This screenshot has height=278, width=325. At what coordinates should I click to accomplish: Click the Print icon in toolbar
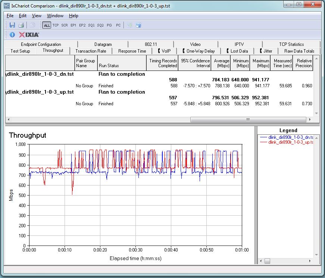tap(21, 25)
